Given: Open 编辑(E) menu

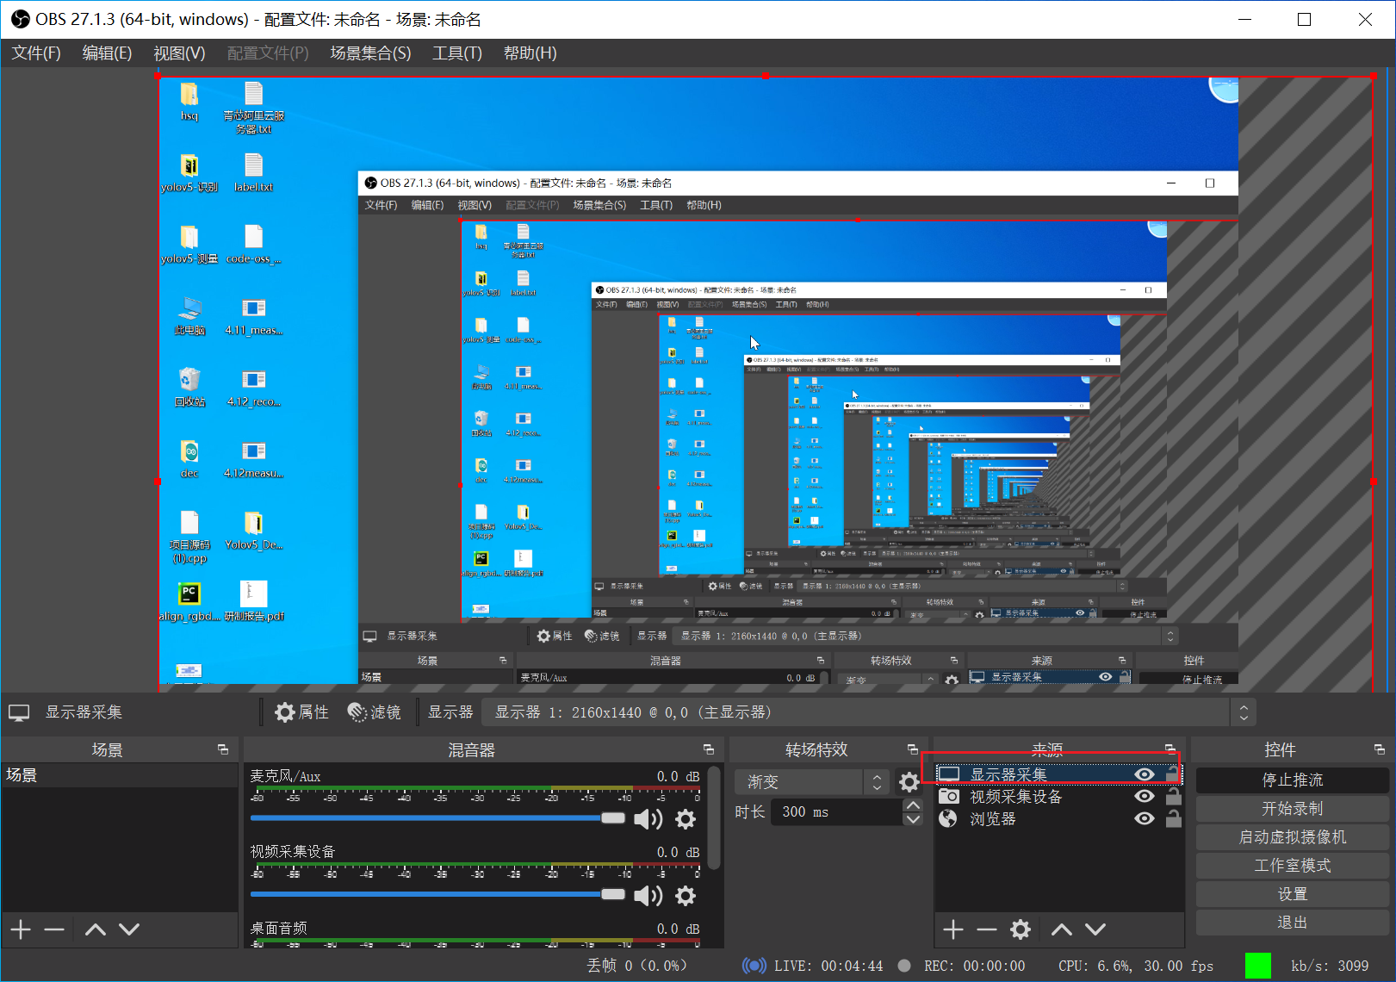Looking at the screenshot, I should [x=107, y=53].
